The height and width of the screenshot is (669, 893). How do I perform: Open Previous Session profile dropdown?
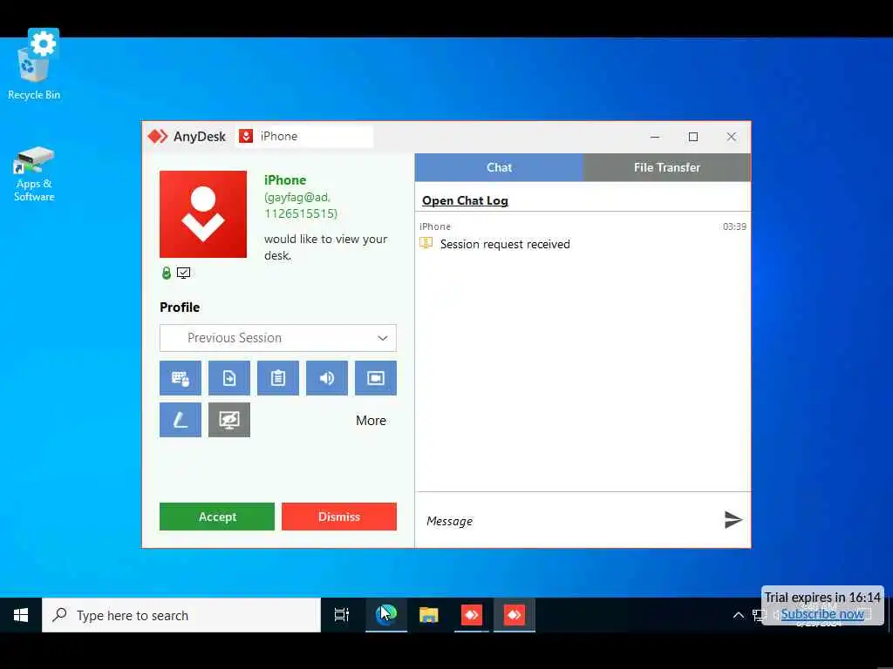pyautogui.click(x=278, y=338)
